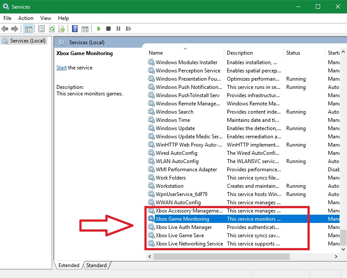Viewport: 347px width, 278px height.
Task: Click the Pause Service toolbar icon
Action: point(118,29)
